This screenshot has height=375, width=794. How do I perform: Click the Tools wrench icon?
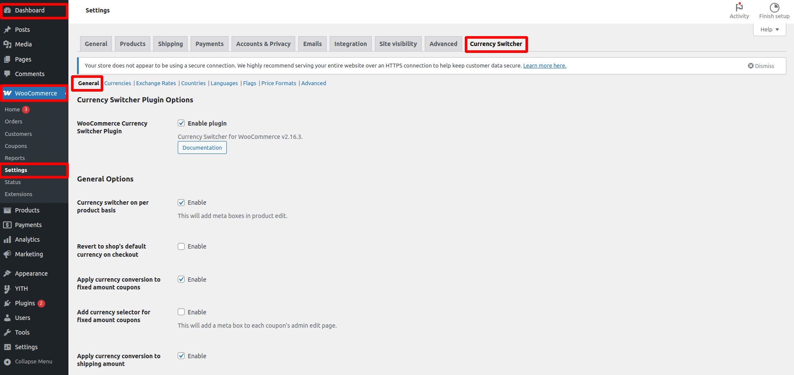(x=7, y=332)
